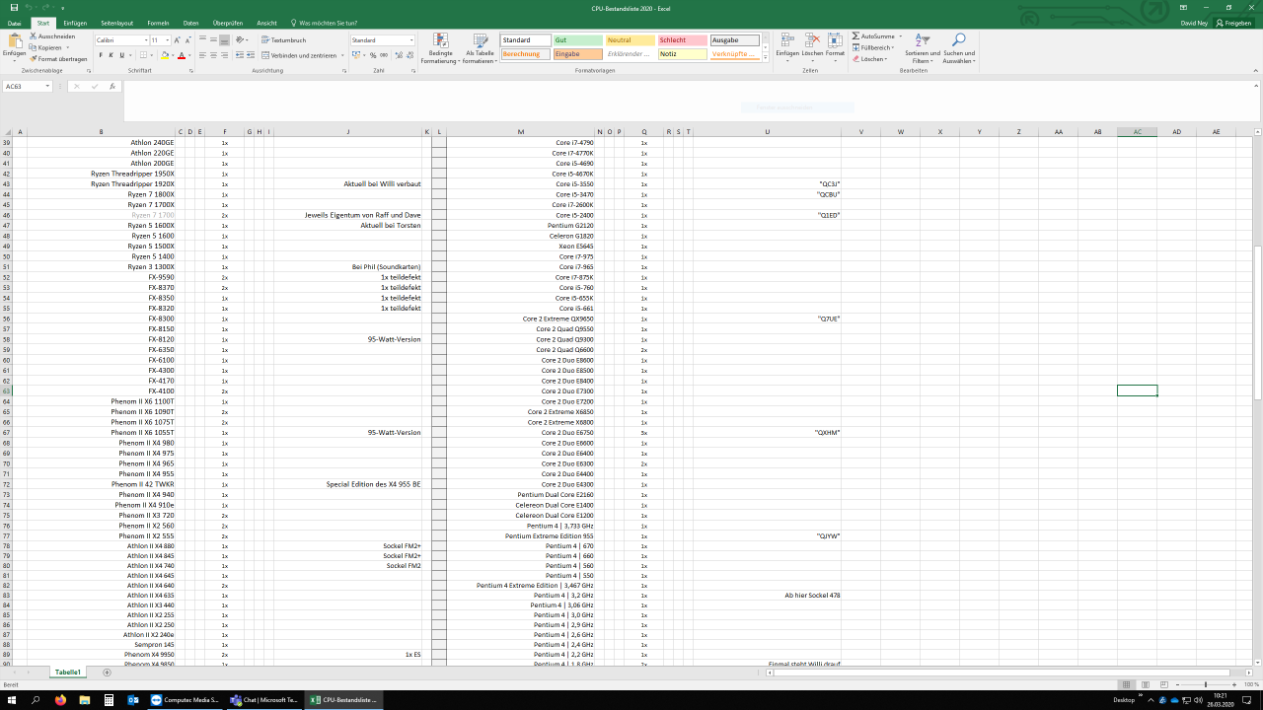Open the cell Format menu
The width and height of the screenshot is (1263, 710).
tap(836, 45)
